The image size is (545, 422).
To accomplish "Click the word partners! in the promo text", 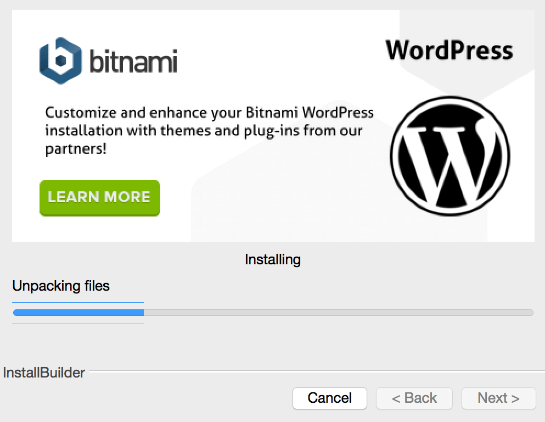I will [x=76, y=149].
